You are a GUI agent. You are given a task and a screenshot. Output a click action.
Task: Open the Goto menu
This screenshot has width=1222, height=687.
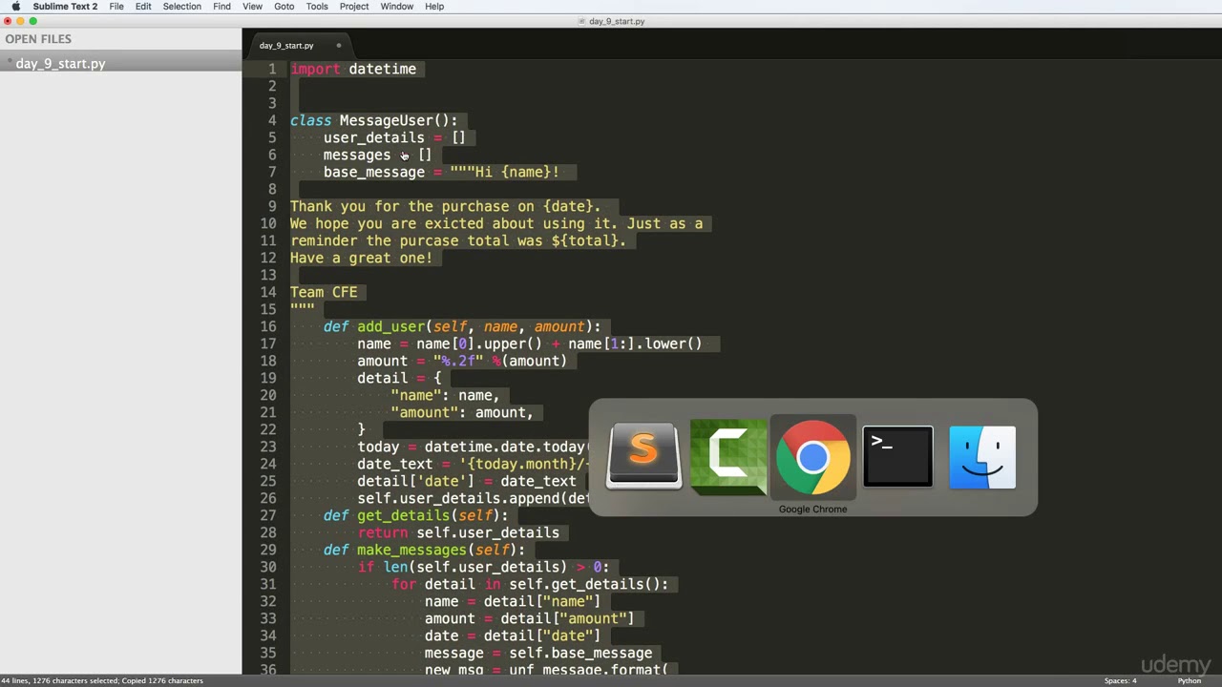click(284, 7)
